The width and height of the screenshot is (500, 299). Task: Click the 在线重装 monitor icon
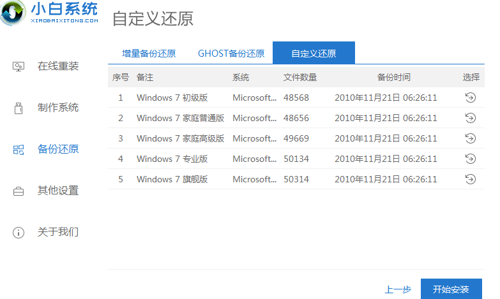click(18, 66)
